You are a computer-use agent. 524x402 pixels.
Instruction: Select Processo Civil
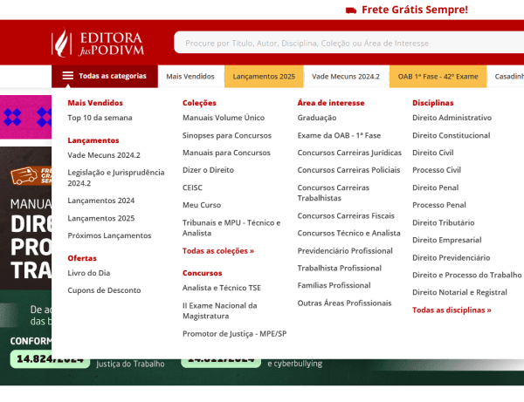click(x=437, y=170)
